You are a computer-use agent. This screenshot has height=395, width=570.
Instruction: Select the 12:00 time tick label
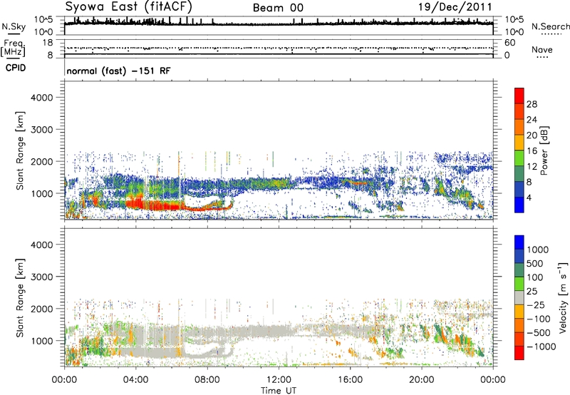tap(279, 380)
